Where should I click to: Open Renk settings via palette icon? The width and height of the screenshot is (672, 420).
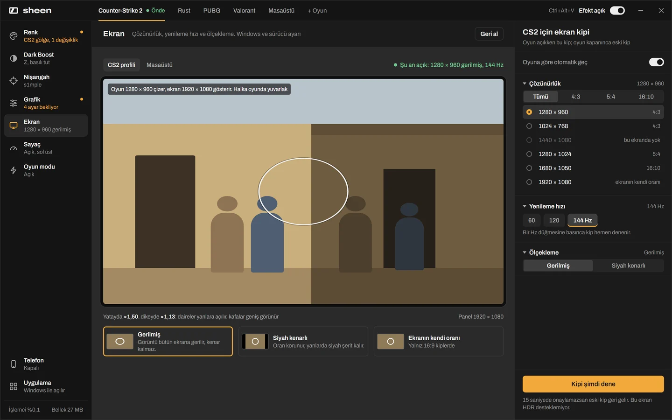pyautogui.click(x=14, y=36)
